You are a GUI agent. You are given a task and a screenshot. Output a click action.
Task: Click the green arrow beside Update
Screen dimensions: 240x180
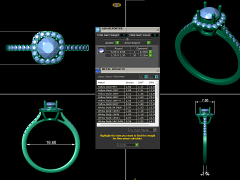(117, 43)
